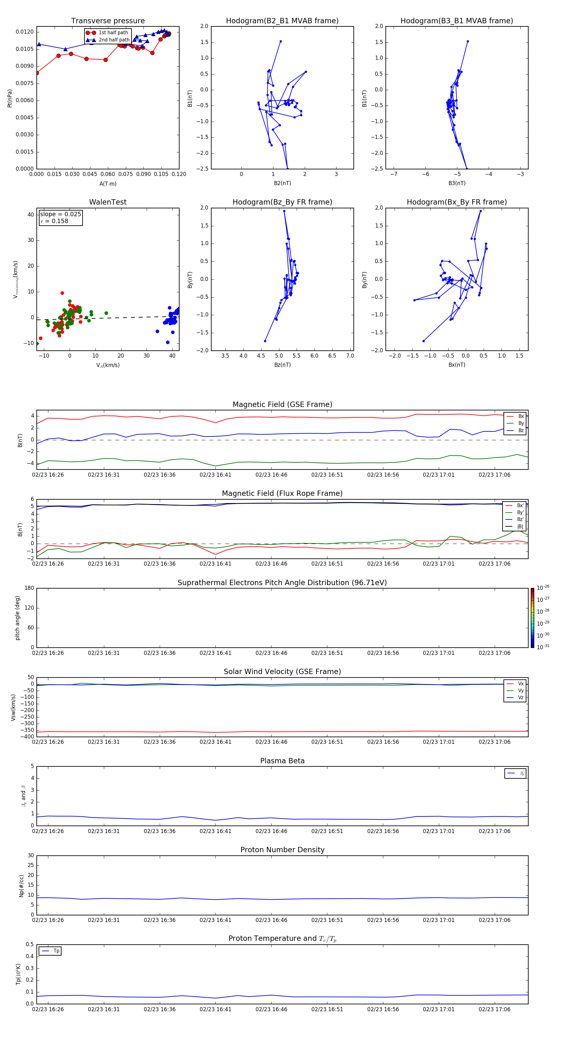Click the 'Bz(nT)' x-axis label
565x1037 pixels.
(282, 365)
